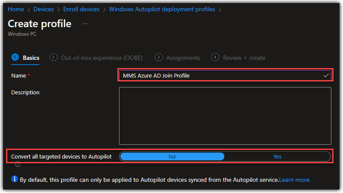Click the step 2 circle icon for OOBE
This screenshot has height=193, width=343.
[x=53, y=57]
